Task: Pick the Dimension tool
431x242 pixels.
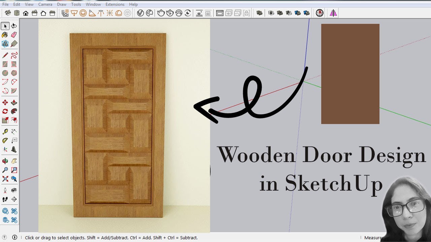Action: 14,131
